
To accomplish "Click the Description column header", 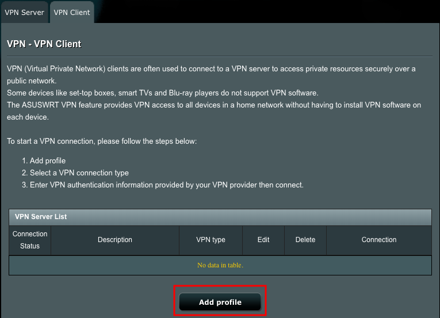I will coord(115,240).
